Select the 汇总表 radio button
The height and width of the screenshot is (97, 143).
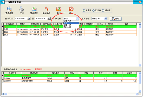pos(93,11)
